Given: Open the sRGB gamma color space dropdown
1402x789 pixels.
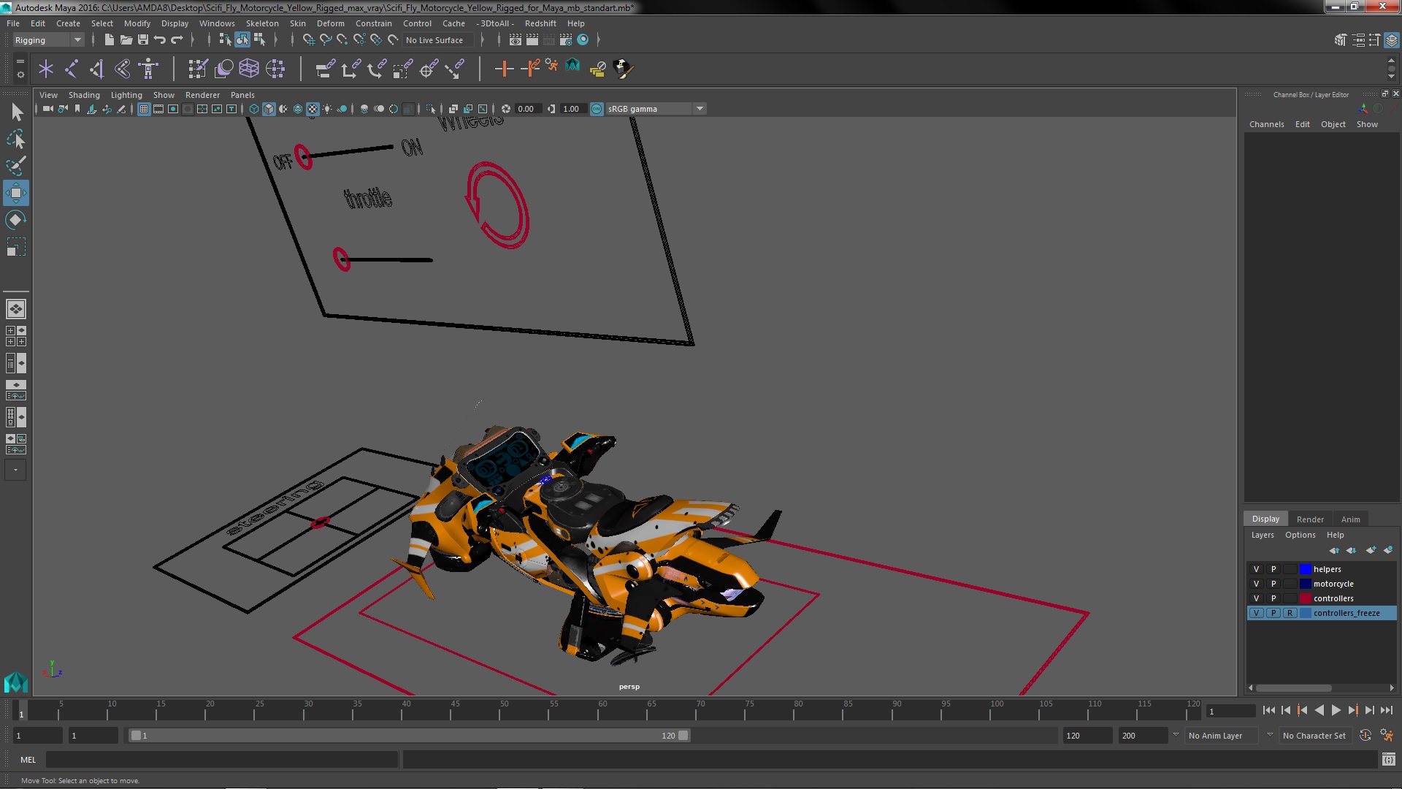Looking at the screenshot, I should click(656, 109).
